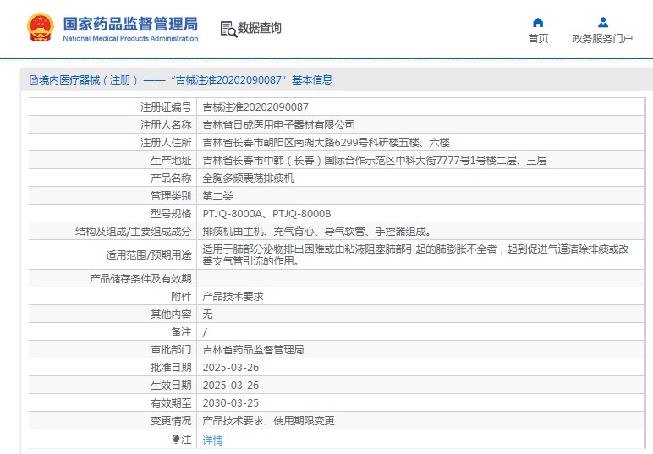Click 国家药品监督管理局 site title

[x=130, y=24]
